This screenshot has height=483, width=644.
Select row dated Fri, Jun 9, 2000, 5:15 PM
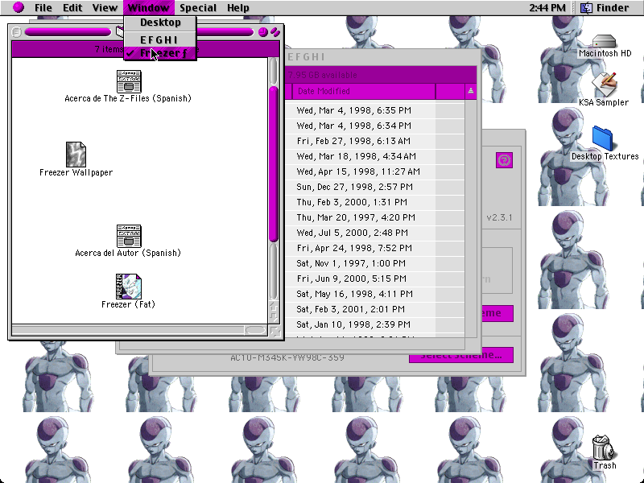[x=374, y=279]
